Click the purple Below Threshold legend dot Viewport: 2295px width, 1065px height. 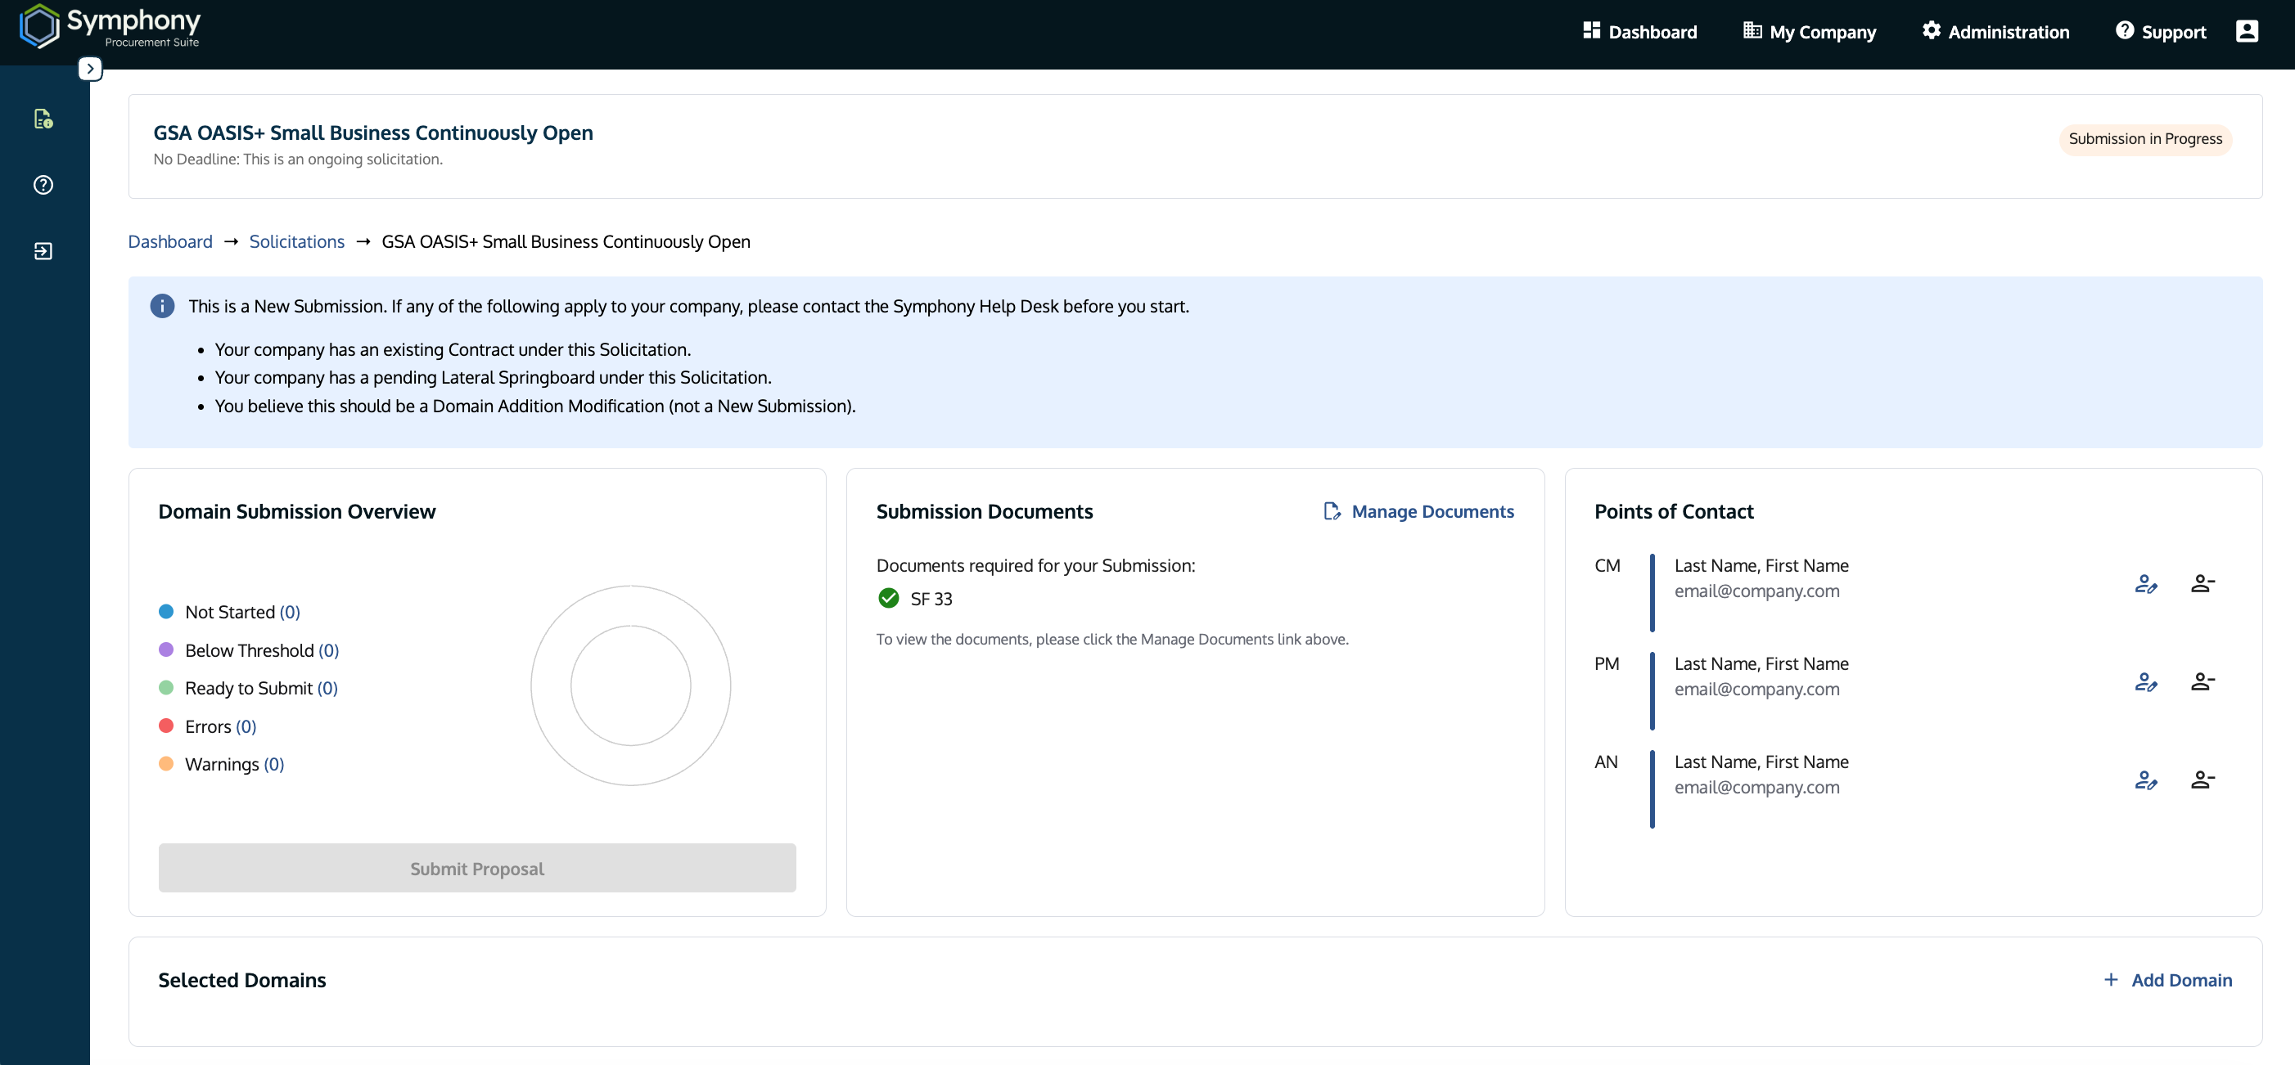coord(165,649)
